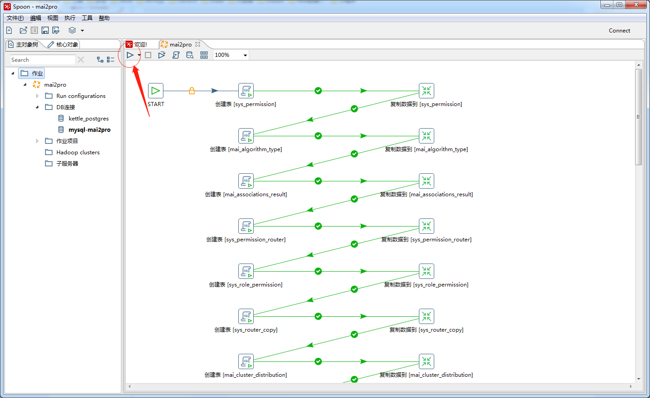Select the START job entry icon
The height and width of the screenshot is (398, 650).
[x=155, y=90]
